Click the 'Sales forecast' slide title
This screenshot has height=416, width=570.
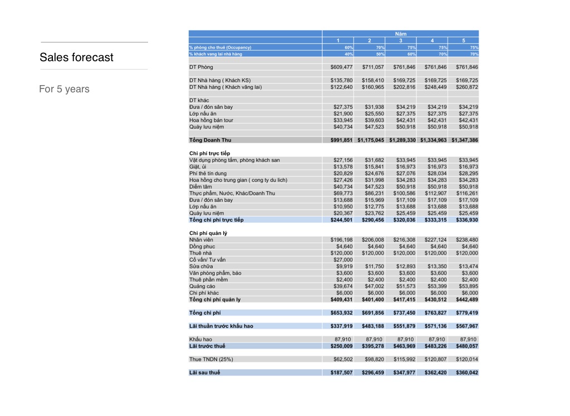point(76,57)
